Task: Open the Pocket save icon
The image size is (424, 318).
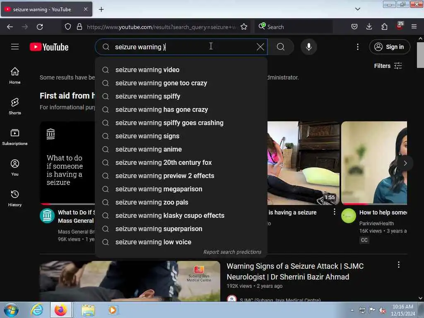Action: coord(354,27)
